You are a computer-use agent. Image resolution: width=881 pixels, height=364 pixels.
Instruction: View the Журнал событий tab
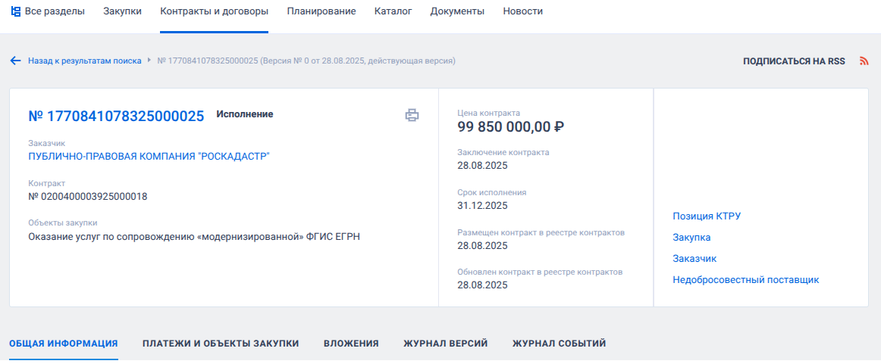pyautogui.click(x=559, y=344)
